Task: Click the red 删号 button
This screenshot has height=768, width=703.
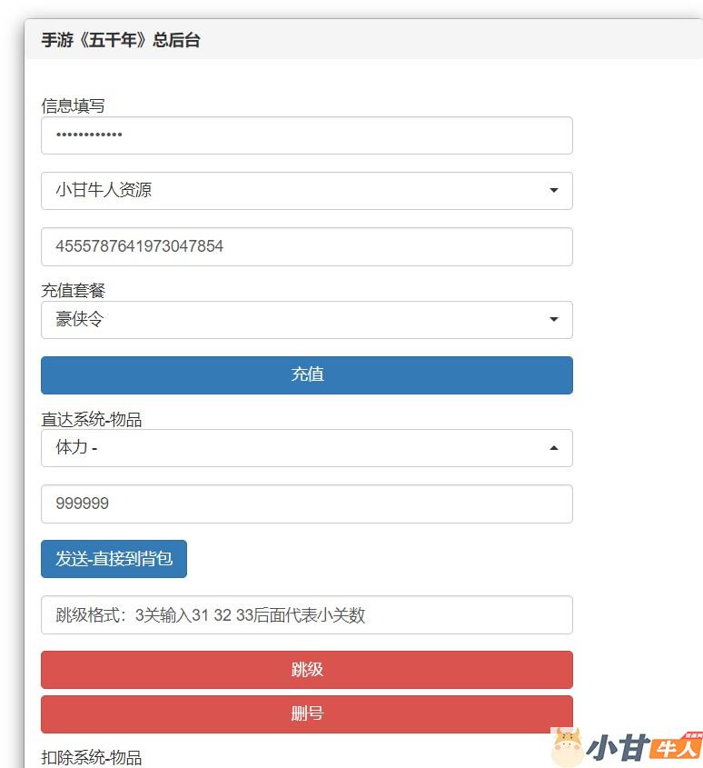Action: coord(306,714)
